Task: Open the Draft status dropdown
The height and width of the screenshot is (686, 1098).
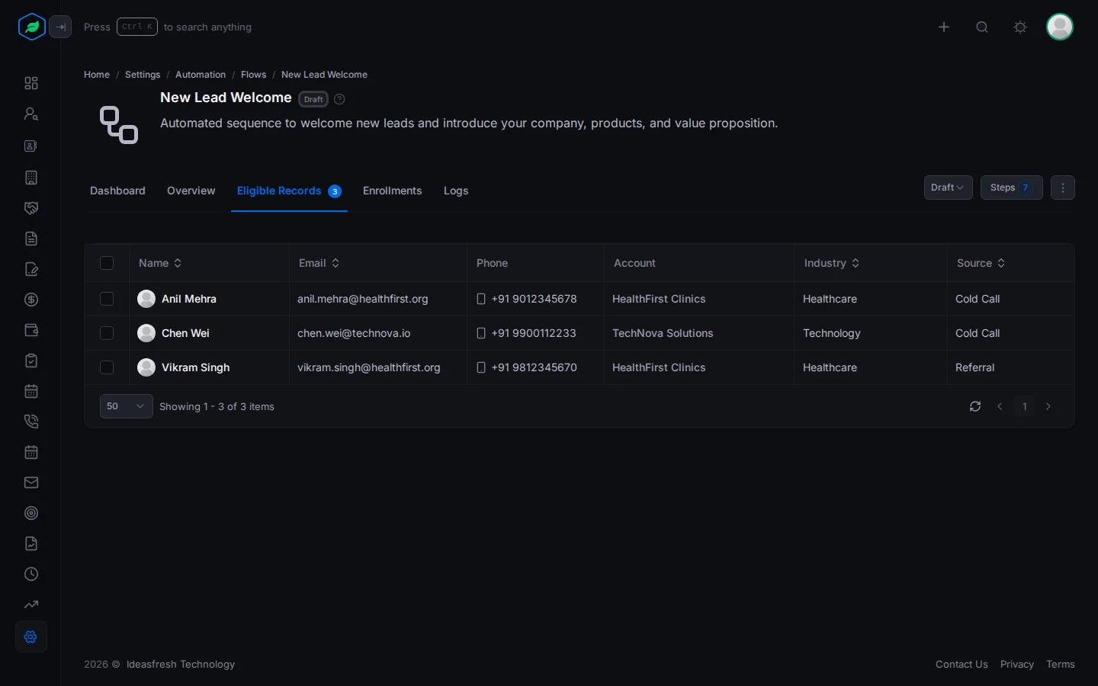Action: coord(948,188)
